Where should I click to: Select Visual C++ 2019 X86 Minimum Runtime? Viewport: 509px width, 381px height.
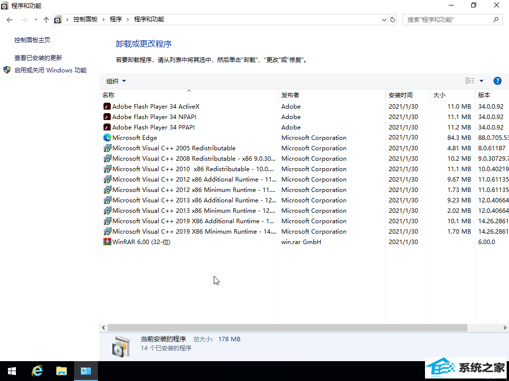[x=194, y=231]
